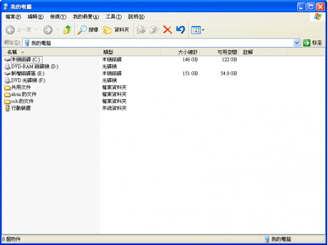Minimize the My Computer window
This screenshot has height=245, width=328.
pos(301,7)
